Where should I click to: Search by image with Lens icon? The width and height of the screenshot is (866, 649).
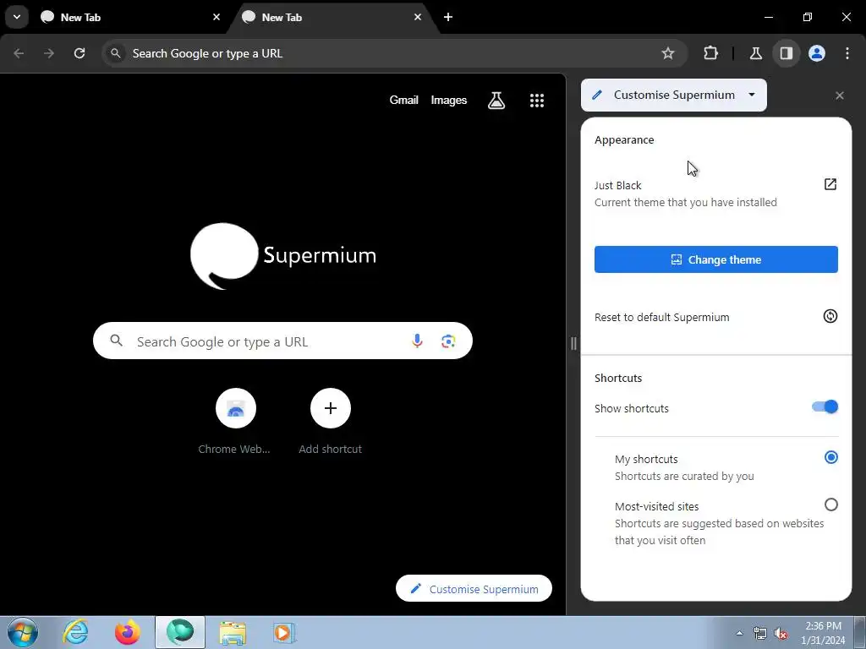pos(448,341)
